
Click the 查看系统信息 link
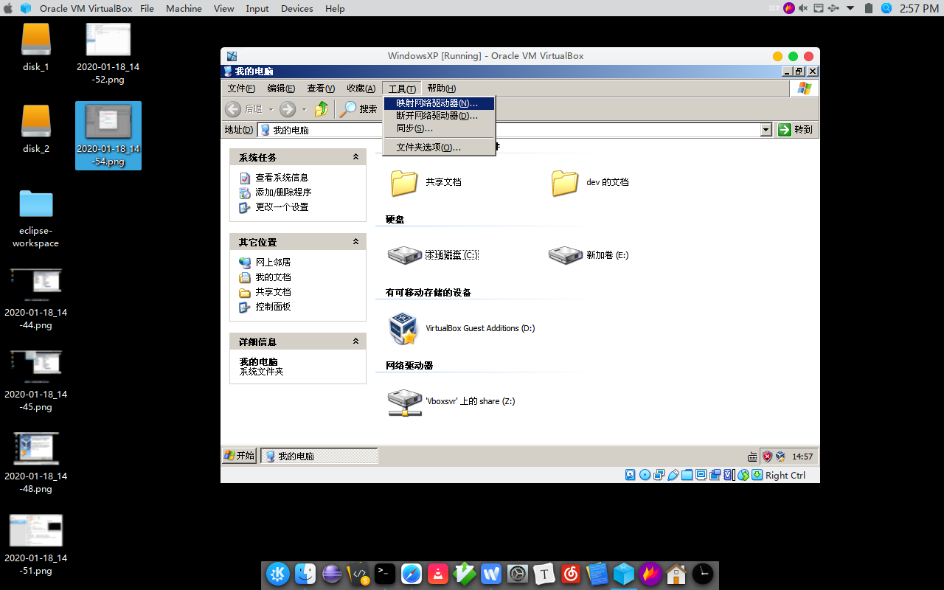click(282, 178)
